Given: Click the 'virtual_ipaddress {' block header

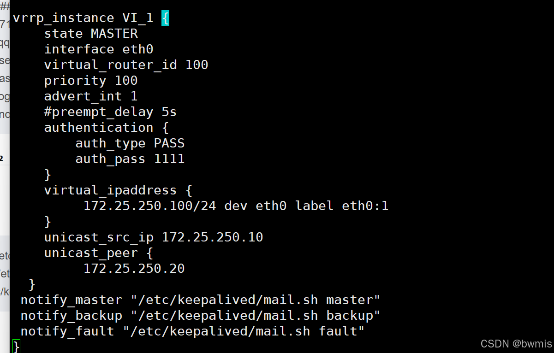Looking at the screenshot, I should [x=118, y=190].
